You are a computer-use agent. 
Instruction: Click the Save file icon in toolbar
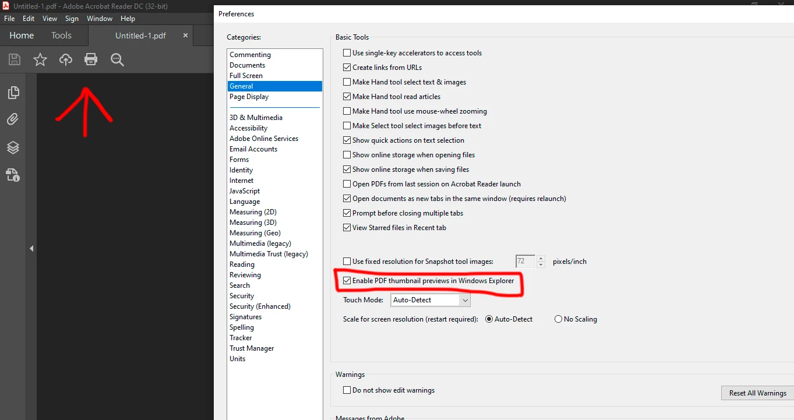pos(15,59)
